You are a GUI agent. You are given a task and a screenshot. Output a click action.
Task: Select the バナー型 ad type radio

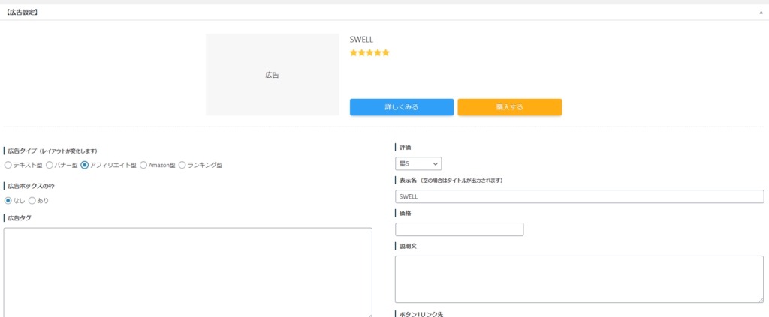tap(50, 166)
